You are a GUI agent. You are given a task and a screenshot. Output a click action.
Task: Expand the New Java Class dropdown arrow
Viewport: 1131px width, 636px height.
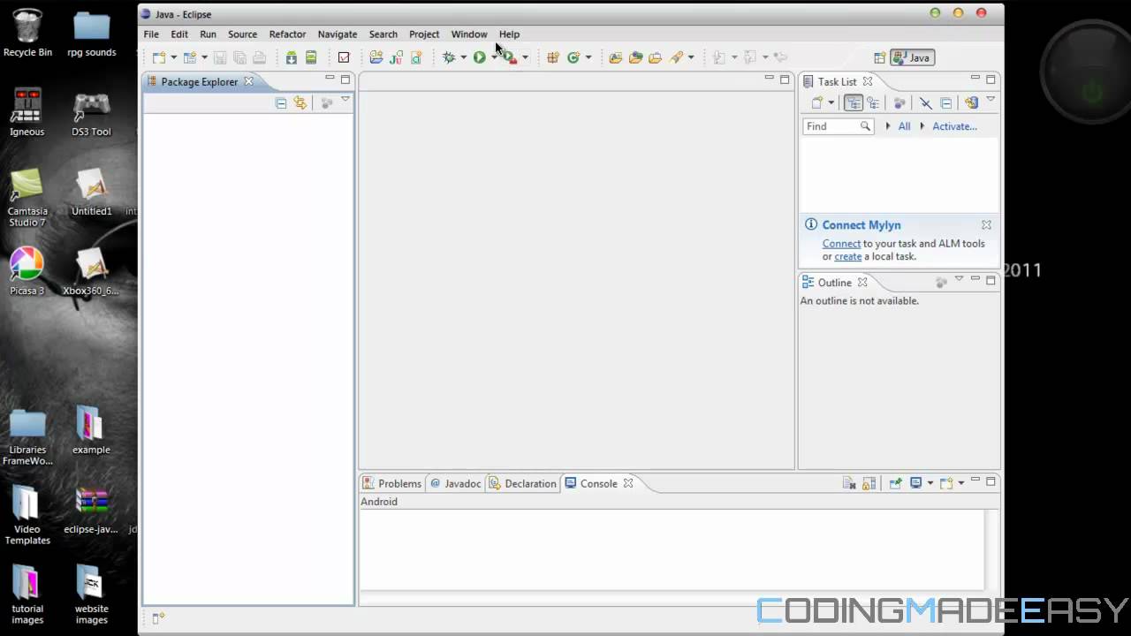point(588,57)
